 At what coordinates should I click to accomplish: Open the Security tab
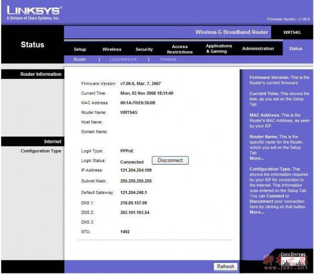click(144, 49)
